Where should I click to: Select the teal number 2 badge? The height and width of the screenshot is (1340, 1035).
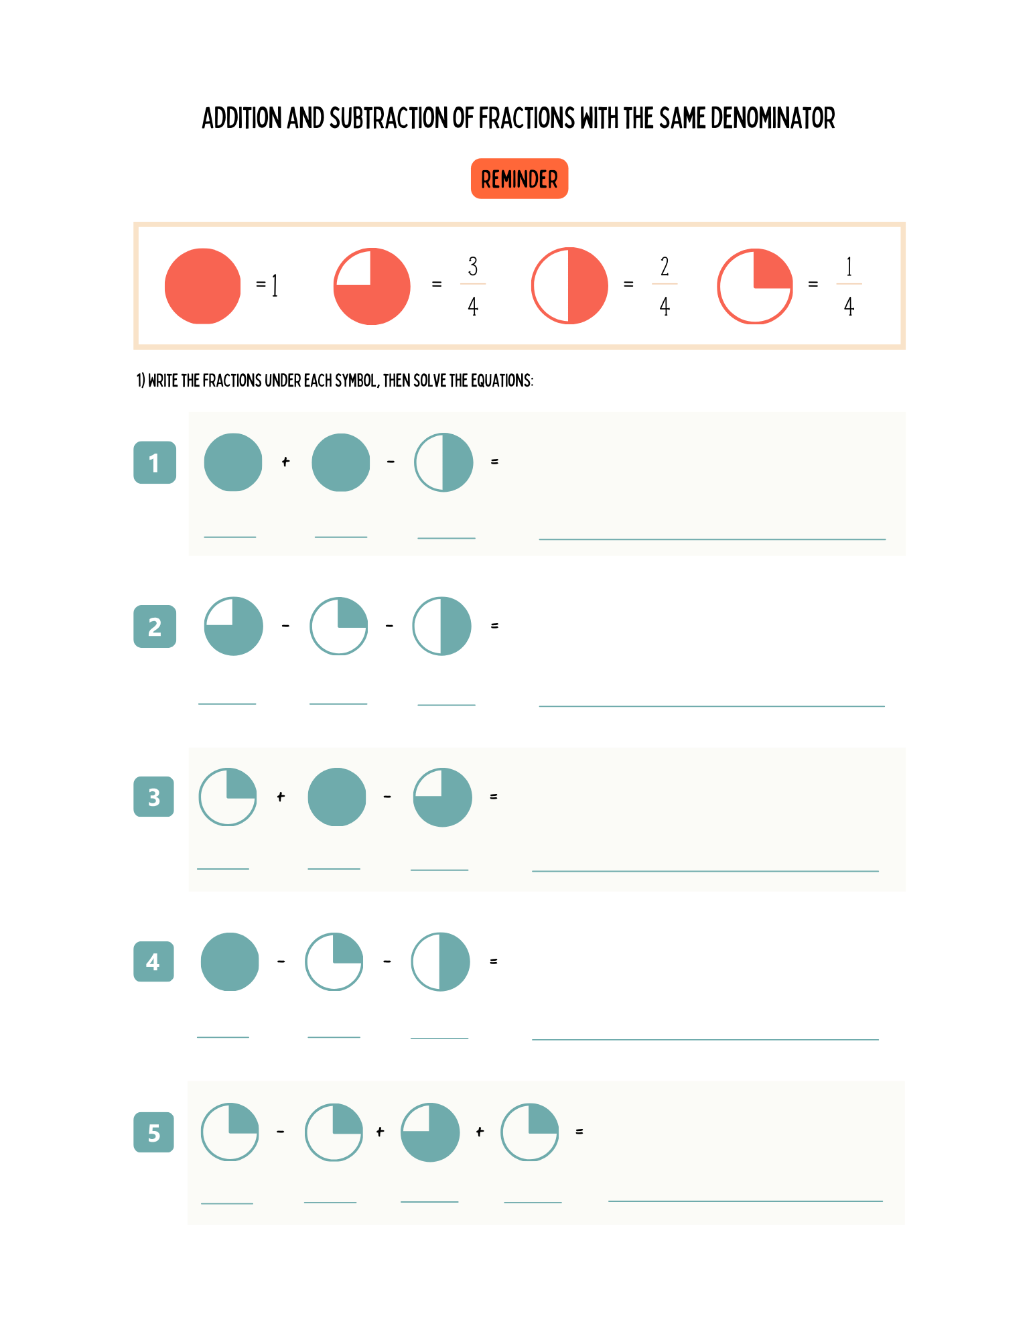(155, 626)
